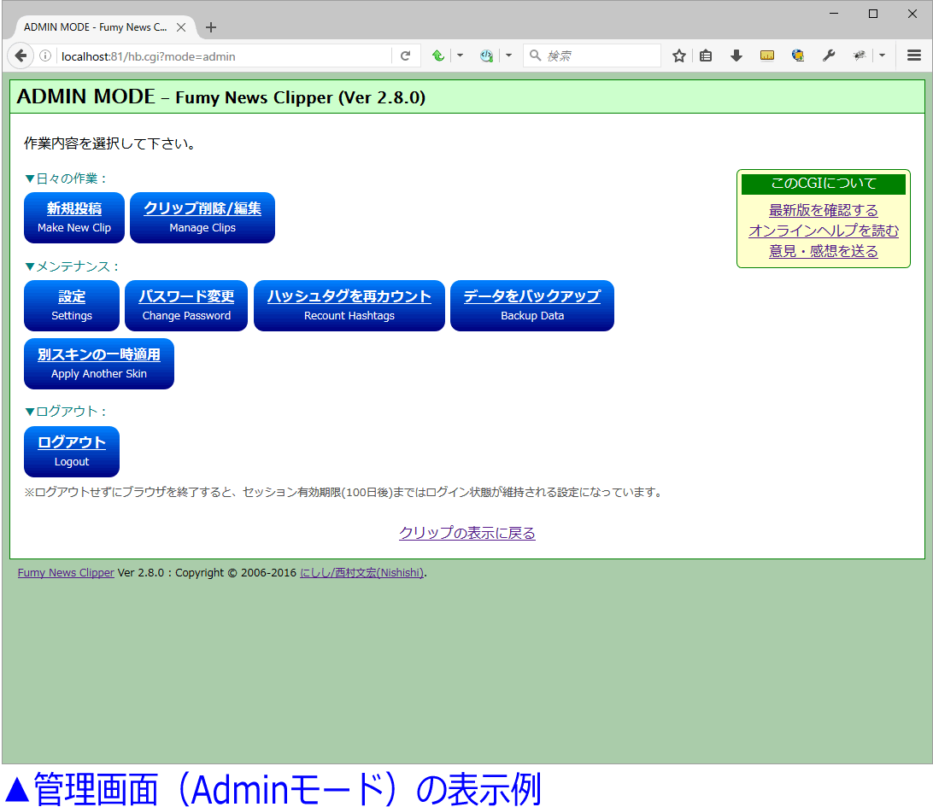933x807 pixels.
Task: Reload the page with the refresh icon
Action: coord(406,56)
